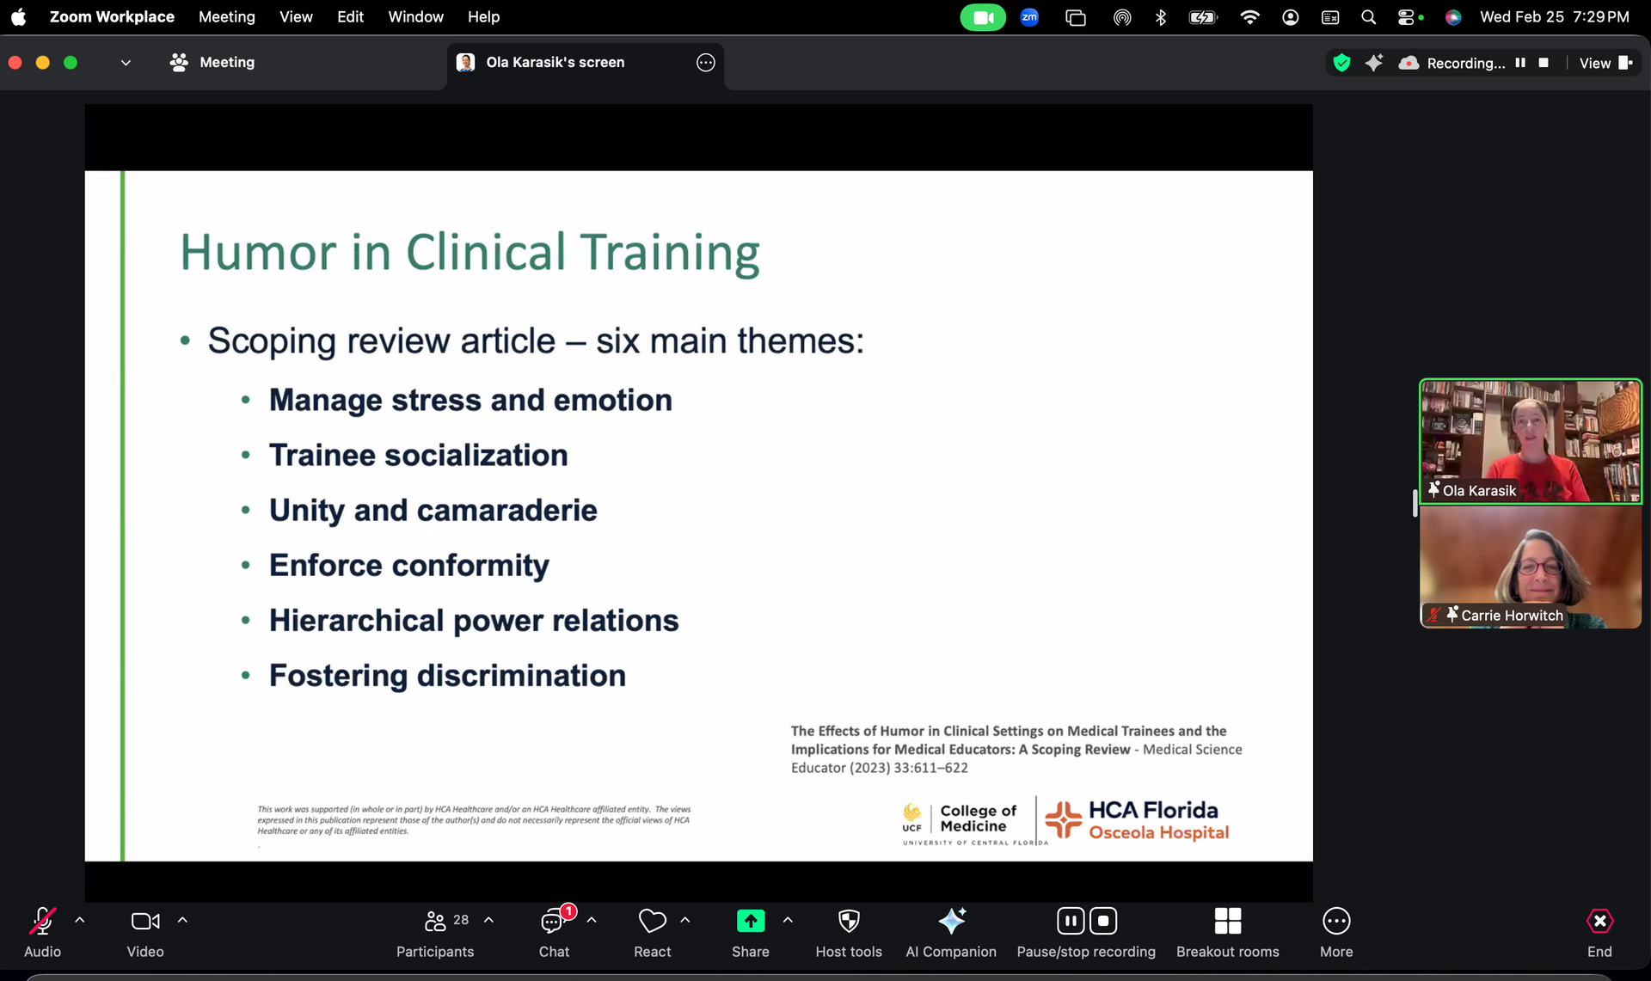Open the Participants panel icon
The image size is (1651, 981).
[x=435, y=922]
